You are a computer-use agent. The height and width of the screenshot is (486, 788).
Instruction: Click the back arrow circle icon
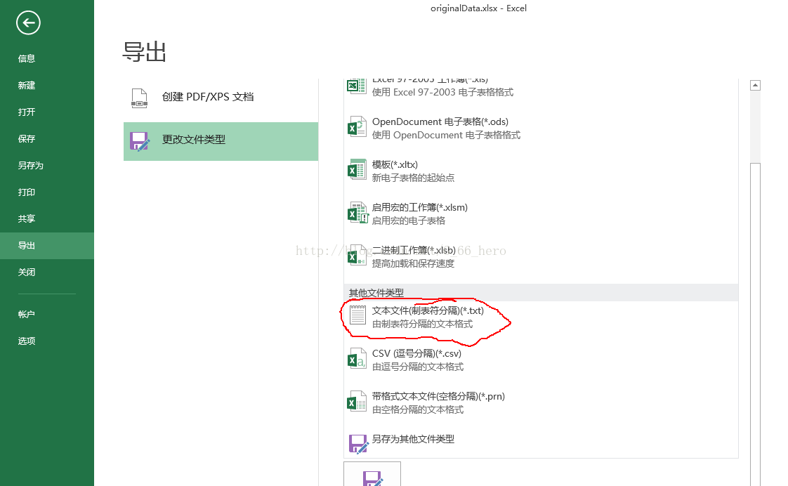click(x=28, y=22)
